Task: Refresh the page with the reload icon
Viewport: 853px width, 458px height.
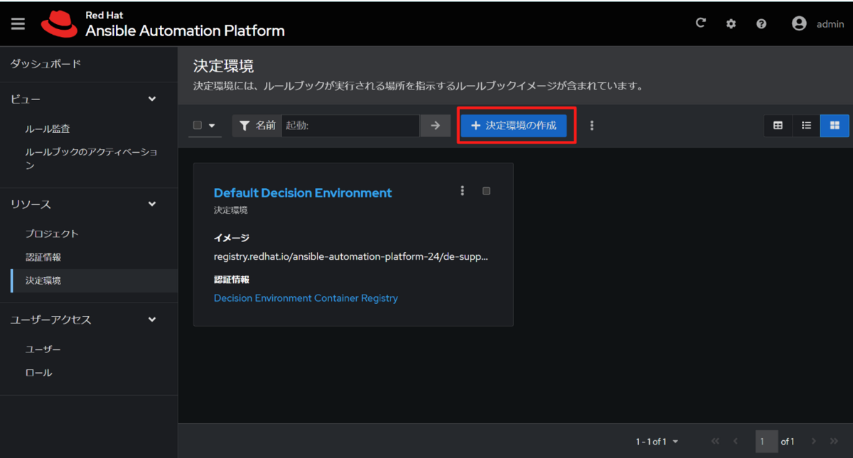Action: 700,23
